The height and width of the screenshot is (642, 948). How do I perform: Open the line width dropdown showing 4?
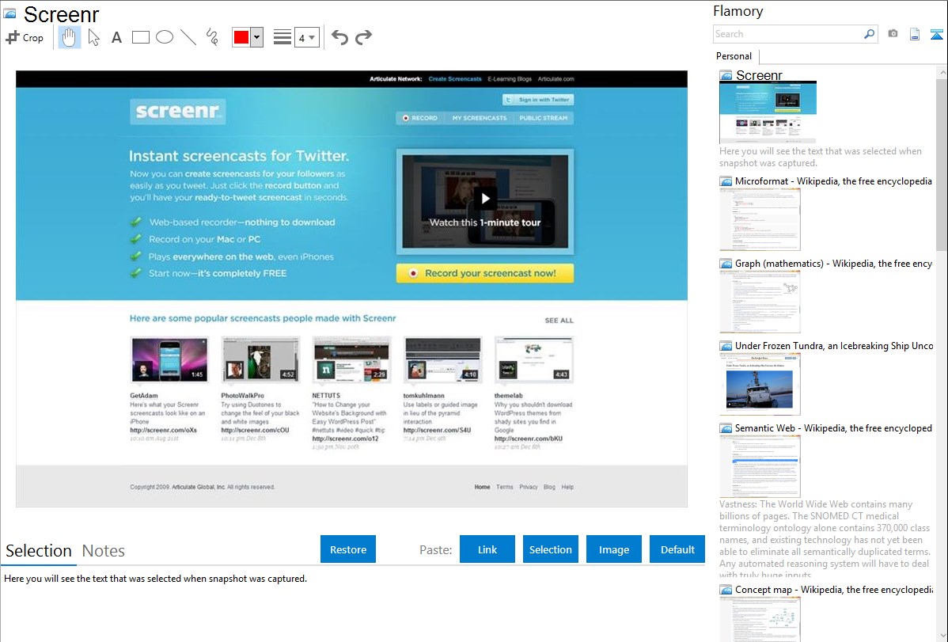pos(307,37)
